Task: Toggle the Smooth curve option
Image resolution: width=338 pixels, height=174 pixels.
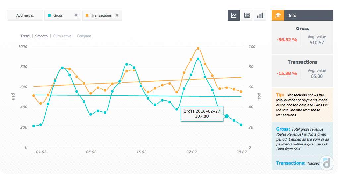Action: coord(41,36)
